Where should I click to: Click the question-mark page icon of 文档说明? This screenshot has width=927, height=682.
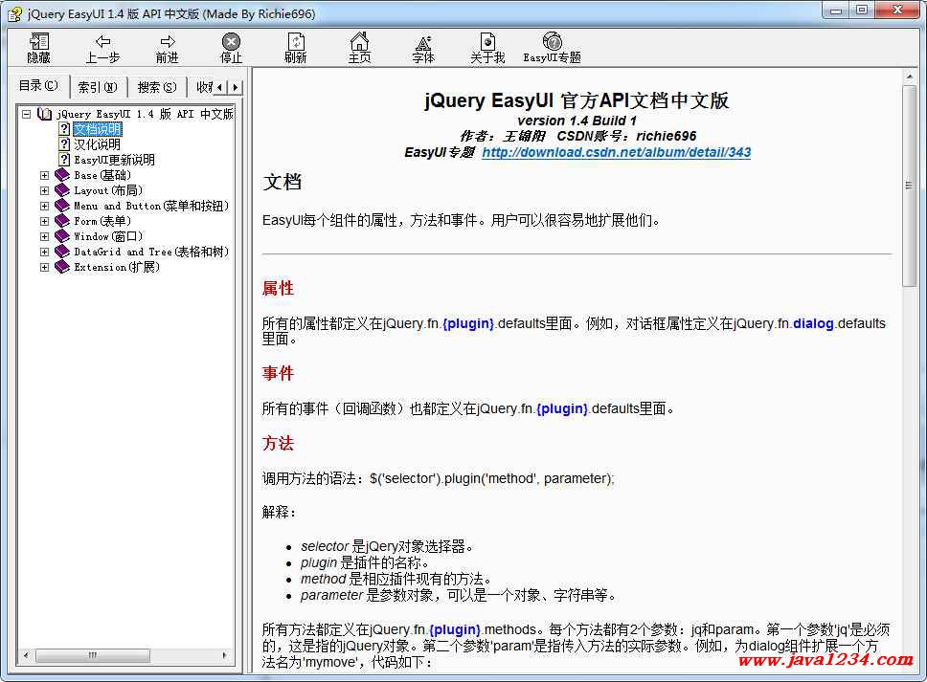(x=64, y=129)
